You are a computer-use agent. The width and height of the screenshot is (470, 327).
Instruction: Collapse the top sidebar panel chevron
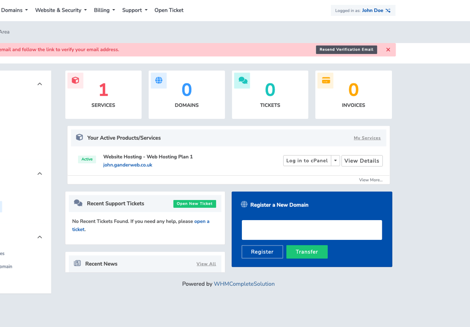[39, 84]
